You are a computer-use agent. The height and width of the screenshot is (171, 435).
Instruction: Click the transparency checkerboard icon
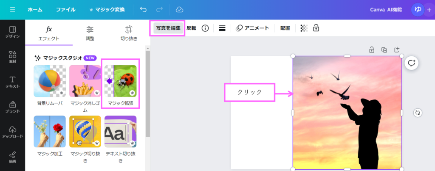(304, 28)
